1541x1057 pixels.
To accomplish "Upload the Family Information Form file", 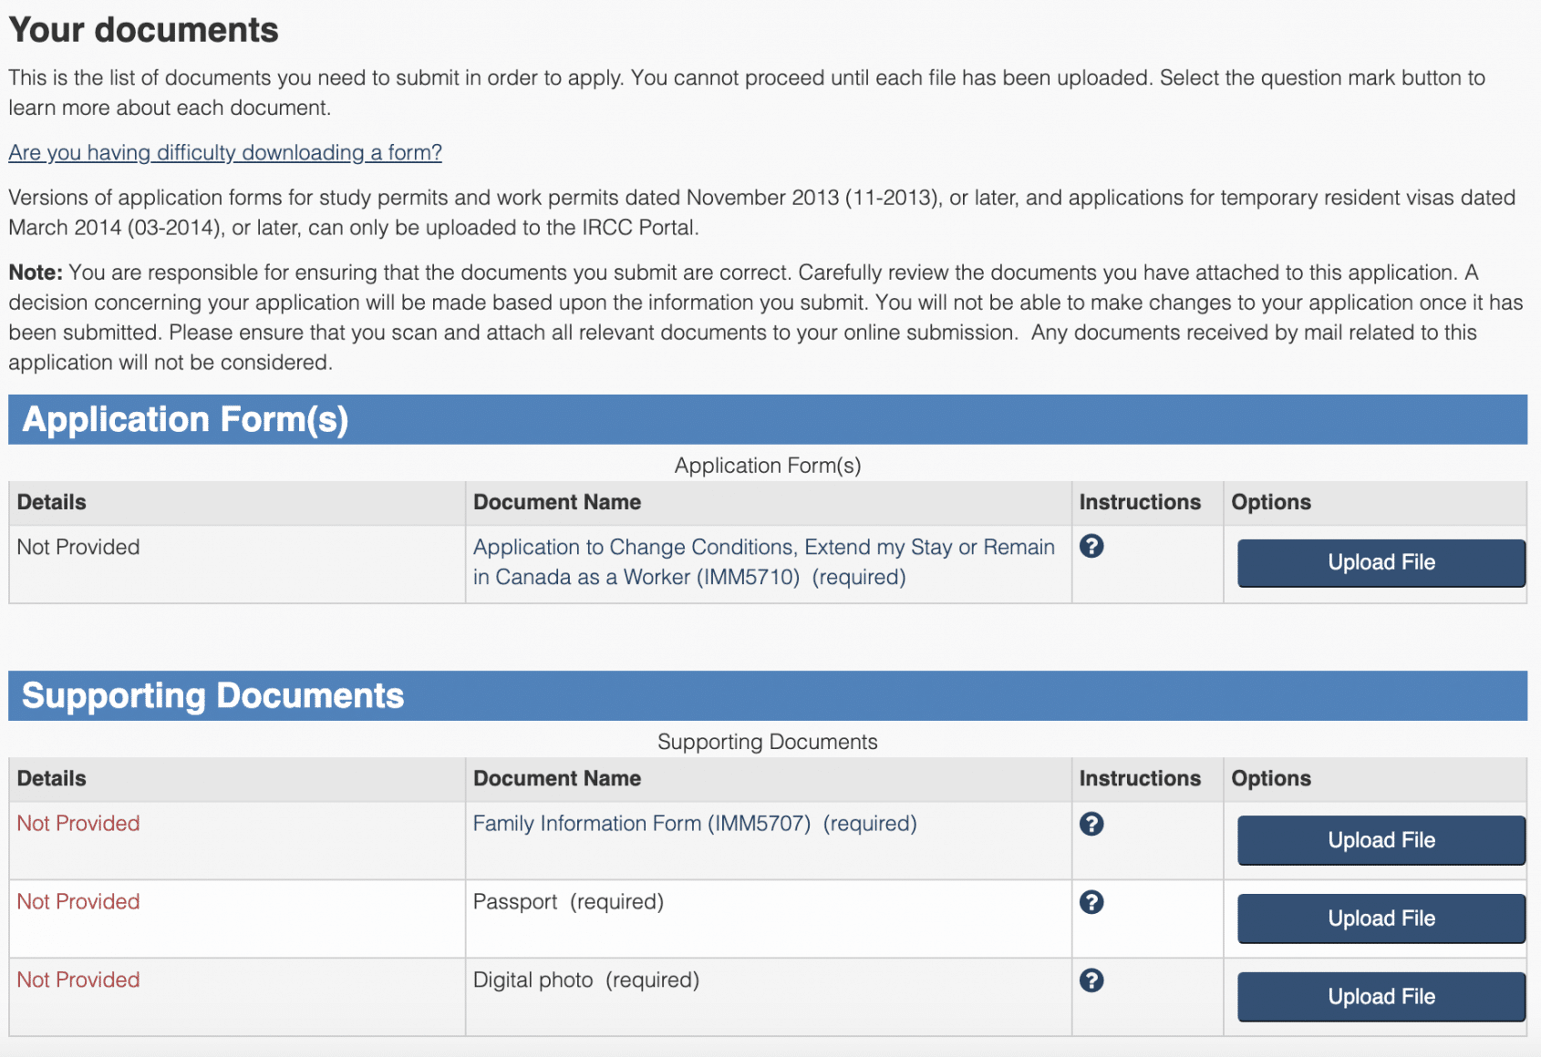I will pos(1380,840).
